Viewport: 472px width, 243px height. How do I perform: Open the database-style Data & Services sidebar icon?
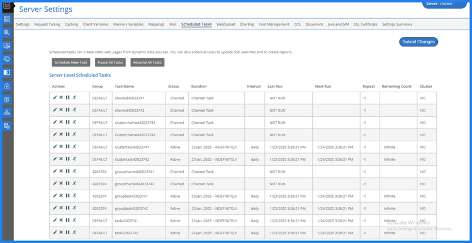point(7,19)
